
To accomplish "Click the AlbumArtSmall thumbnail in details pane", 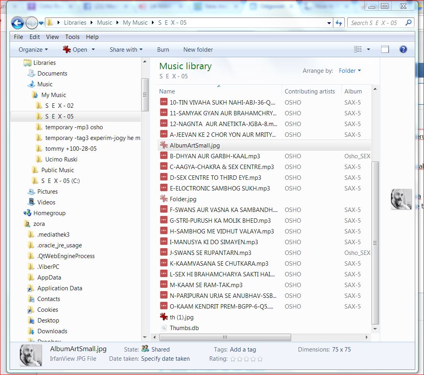I will click(x=31, y=355).
